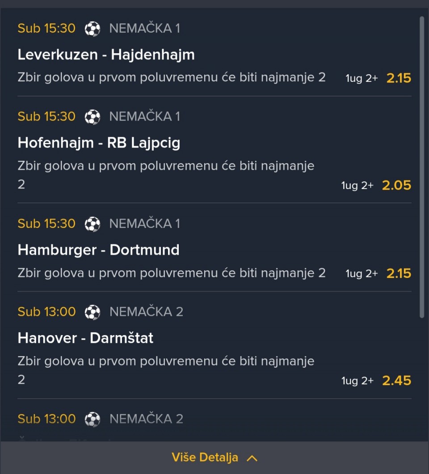Click soccer ball icon above Hofenhajm - RB Lajpcig
This screenshot has width=429, height=474.
tap(93, 117)
